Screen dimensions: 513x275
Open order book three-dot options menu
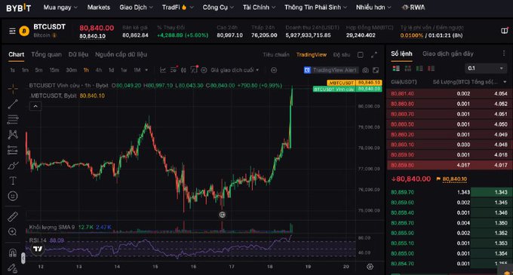click(504, 53)
